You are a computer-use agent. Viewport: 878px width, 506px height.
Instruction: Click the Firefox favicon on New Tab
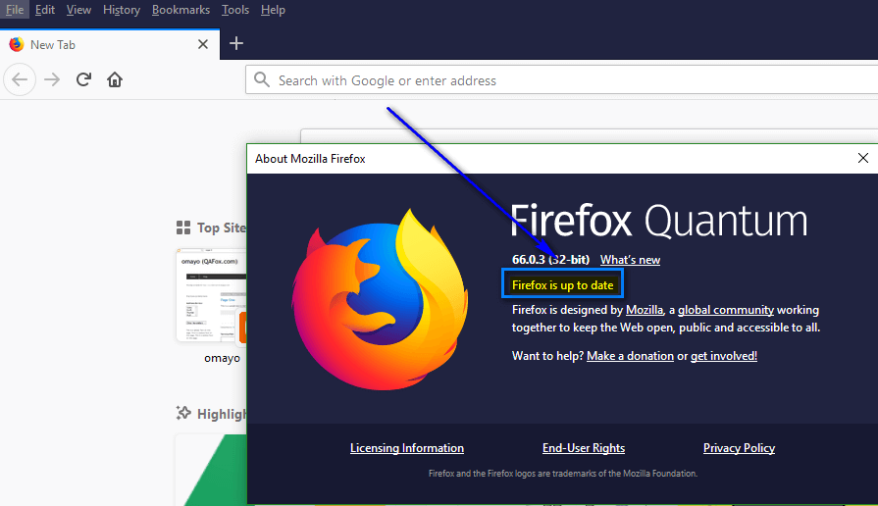17,44
